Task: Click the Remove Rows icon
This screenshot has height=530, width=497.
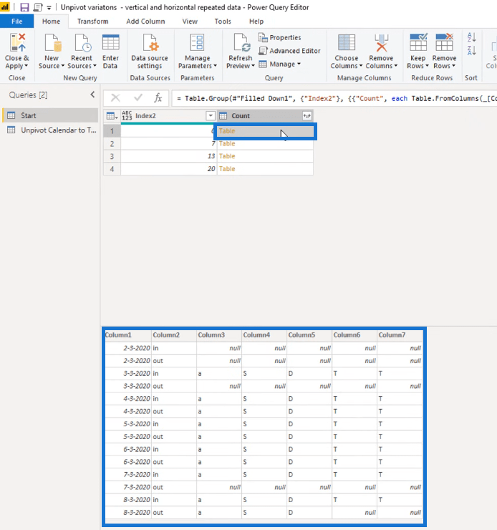Action: pyautogui.click(x=444, y=42)
